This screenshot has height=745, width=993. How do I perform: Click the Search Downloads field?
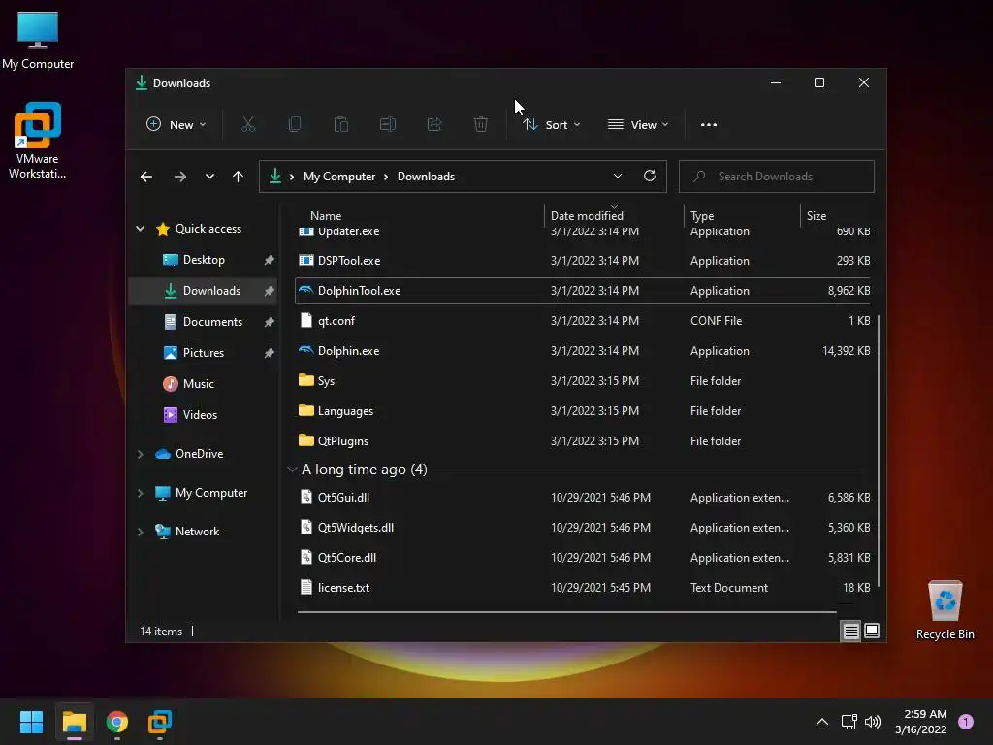(777, 177)
